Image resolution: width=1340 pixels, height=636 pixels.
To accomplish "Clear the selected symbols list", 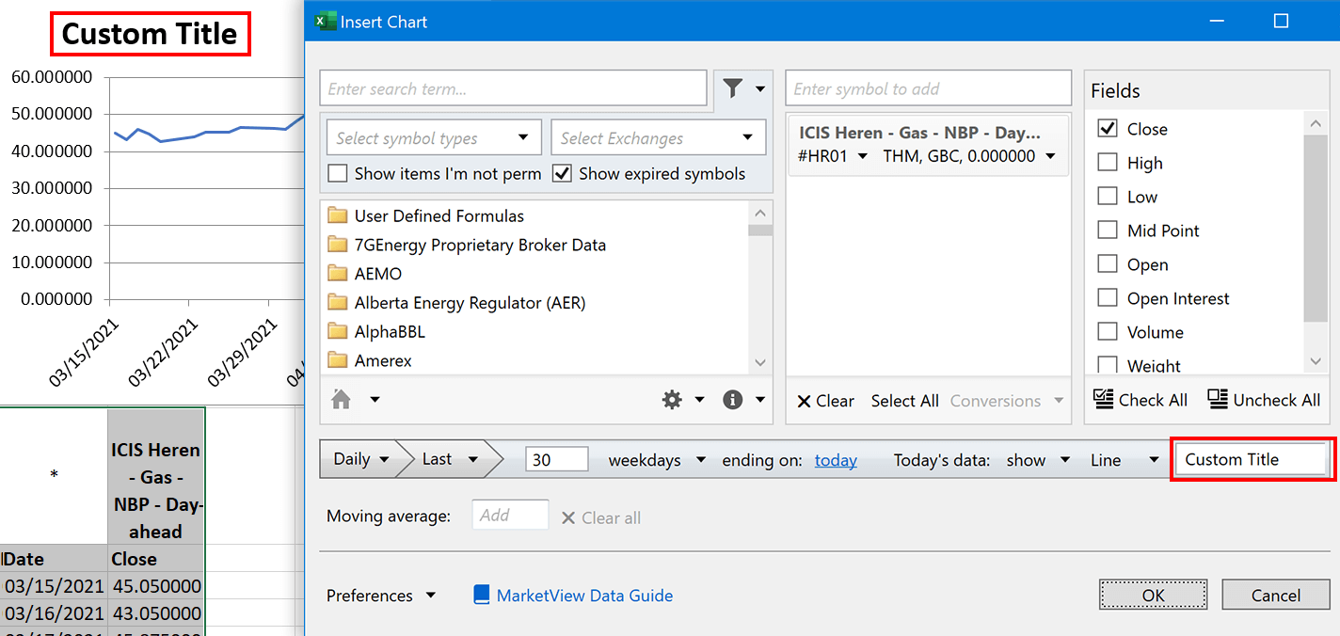I will [825, 401].
